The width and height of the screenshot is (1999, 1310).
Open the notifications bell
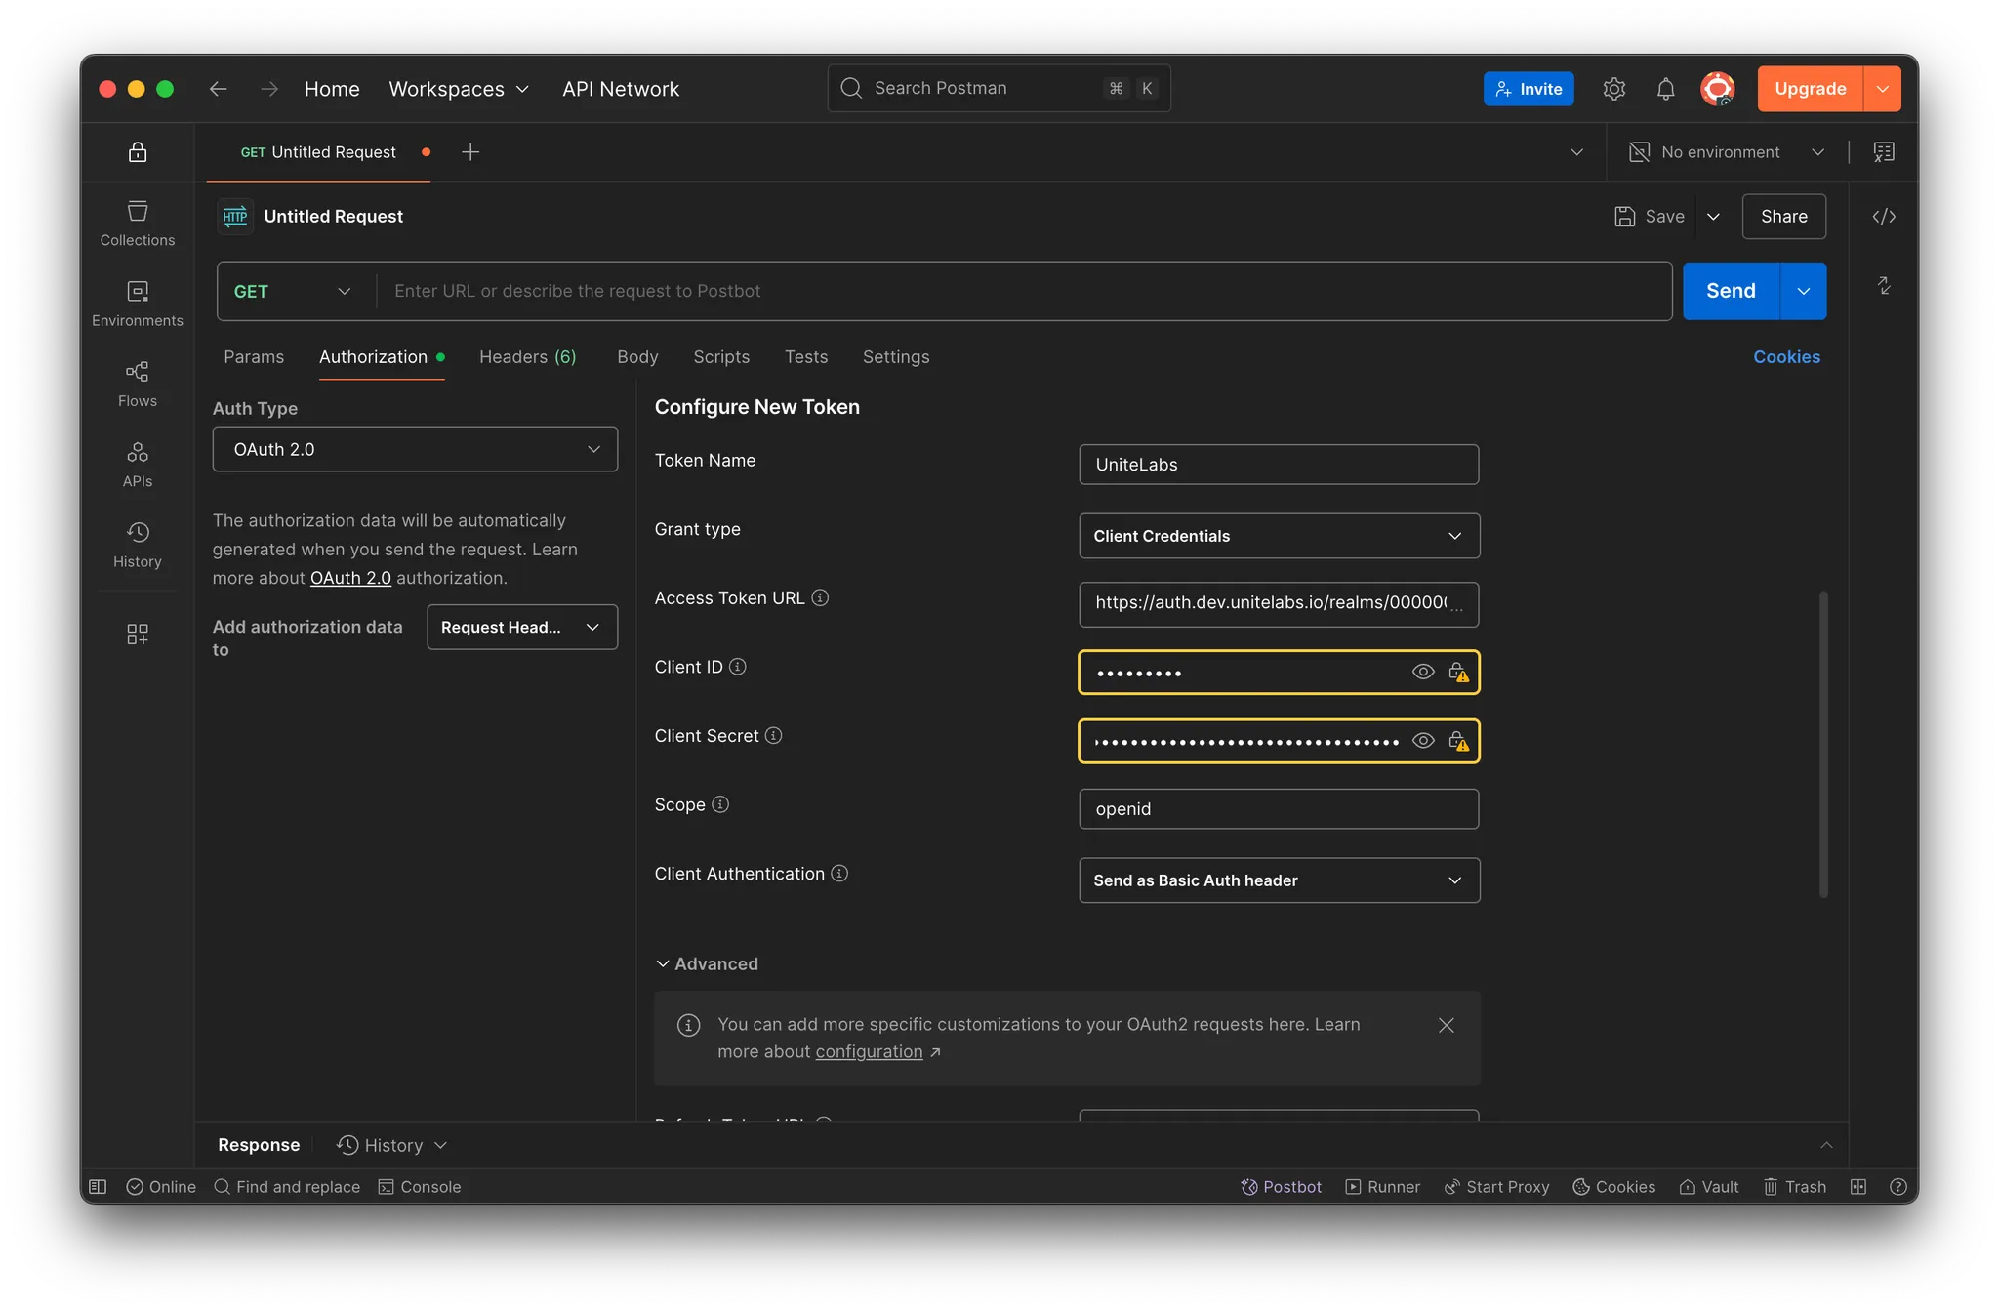(x=1665, y=89)
